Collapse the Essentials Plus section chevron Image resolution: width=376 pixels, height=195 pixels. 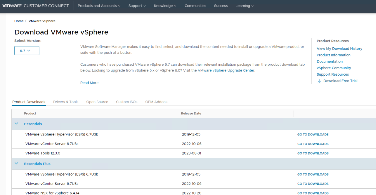pyautogui.click(x=16, y=163)
